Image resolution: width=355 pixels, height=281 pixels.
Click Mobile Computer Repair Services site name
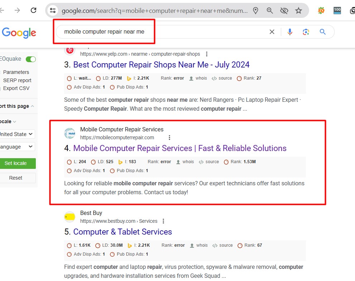point(122,129)
